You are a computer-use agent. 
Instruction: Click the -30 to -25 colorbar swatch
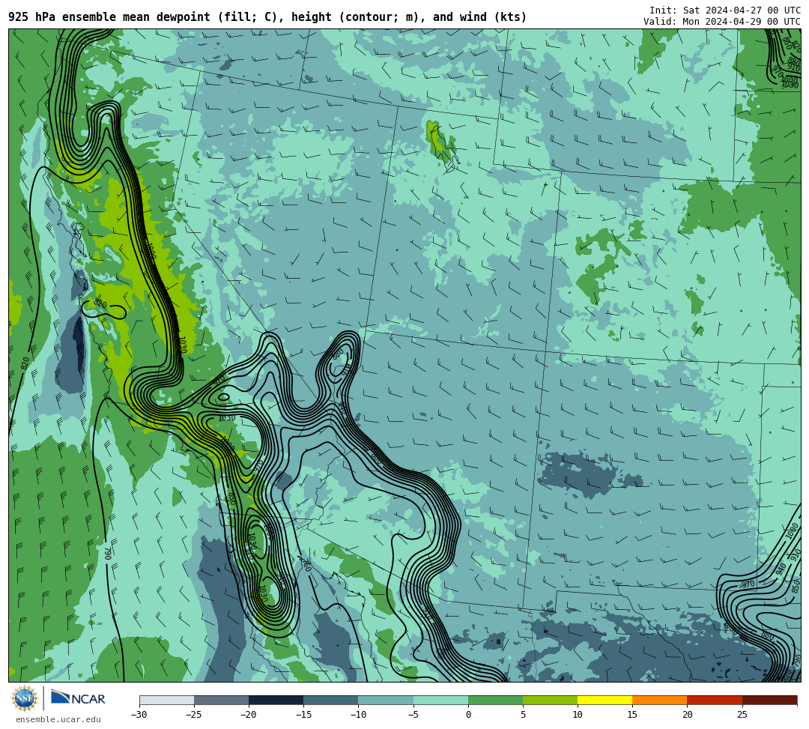click(x=166, y=700)
